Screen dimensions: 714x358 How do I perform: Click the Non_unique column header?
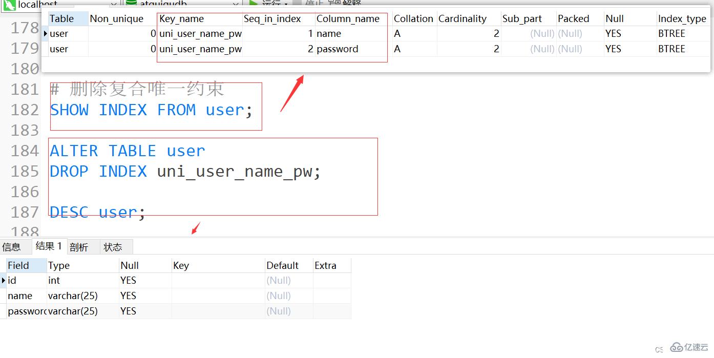(116, 18)
